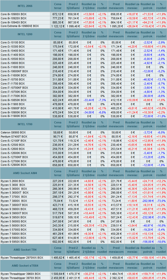
Task: Select the INTEL 1200 section header
Action: (25, 34)
